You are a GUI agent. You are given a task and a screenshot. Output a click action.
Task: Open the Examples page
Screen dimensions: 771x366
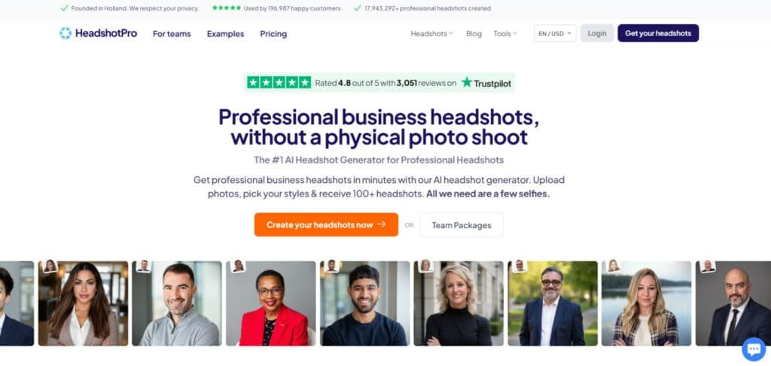point(225,33)
